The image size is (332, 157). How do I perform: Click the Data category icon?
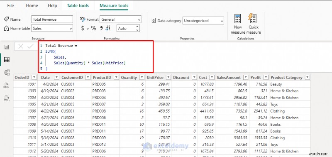click(x=154, y=20)
